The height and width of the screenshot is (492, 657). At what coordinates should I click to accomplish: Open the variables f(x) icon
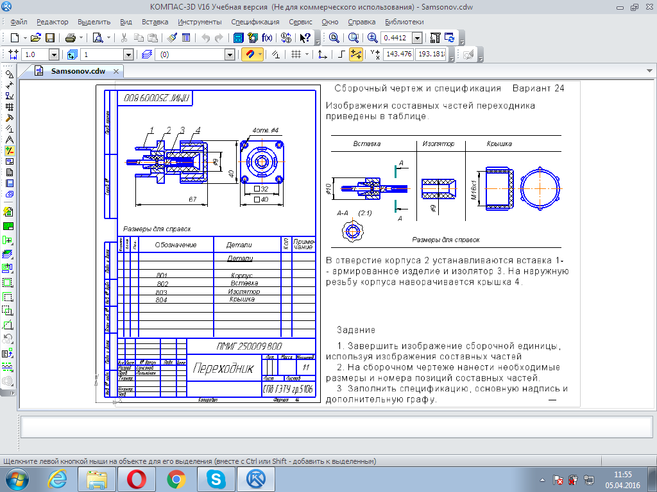pos(267,38)
